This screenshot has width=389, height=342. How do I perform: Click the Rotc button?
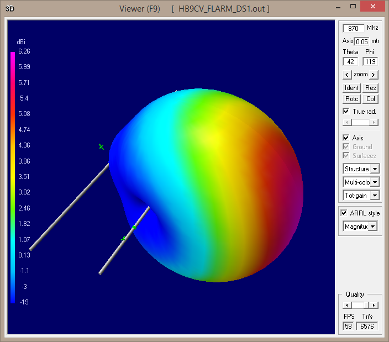pos(351,99)
